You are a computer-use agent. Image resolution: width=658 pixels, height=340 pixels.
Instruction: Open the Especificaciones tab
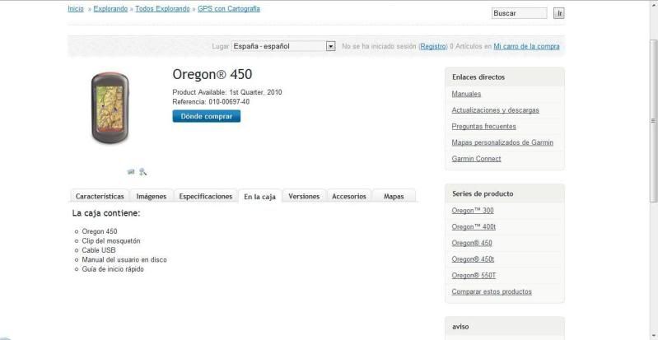206,196
